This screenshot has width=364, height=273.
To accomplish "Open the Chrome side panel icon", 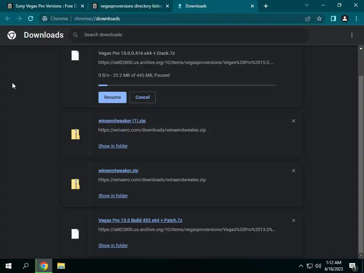I will (x=333, y=18).
